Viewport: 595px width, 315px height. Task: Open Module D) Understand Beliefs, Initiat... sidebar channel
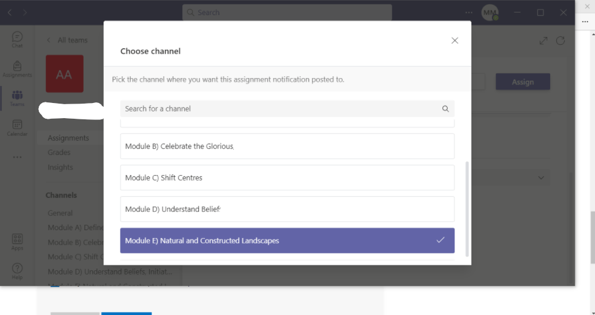tap(110, 272)
